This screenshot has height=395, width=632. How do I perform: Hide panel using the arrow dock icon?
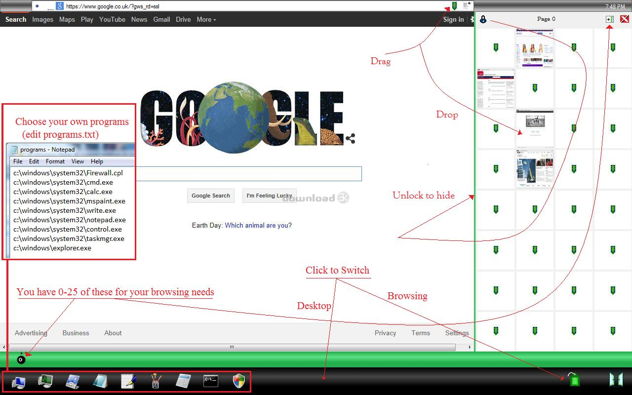610,19
